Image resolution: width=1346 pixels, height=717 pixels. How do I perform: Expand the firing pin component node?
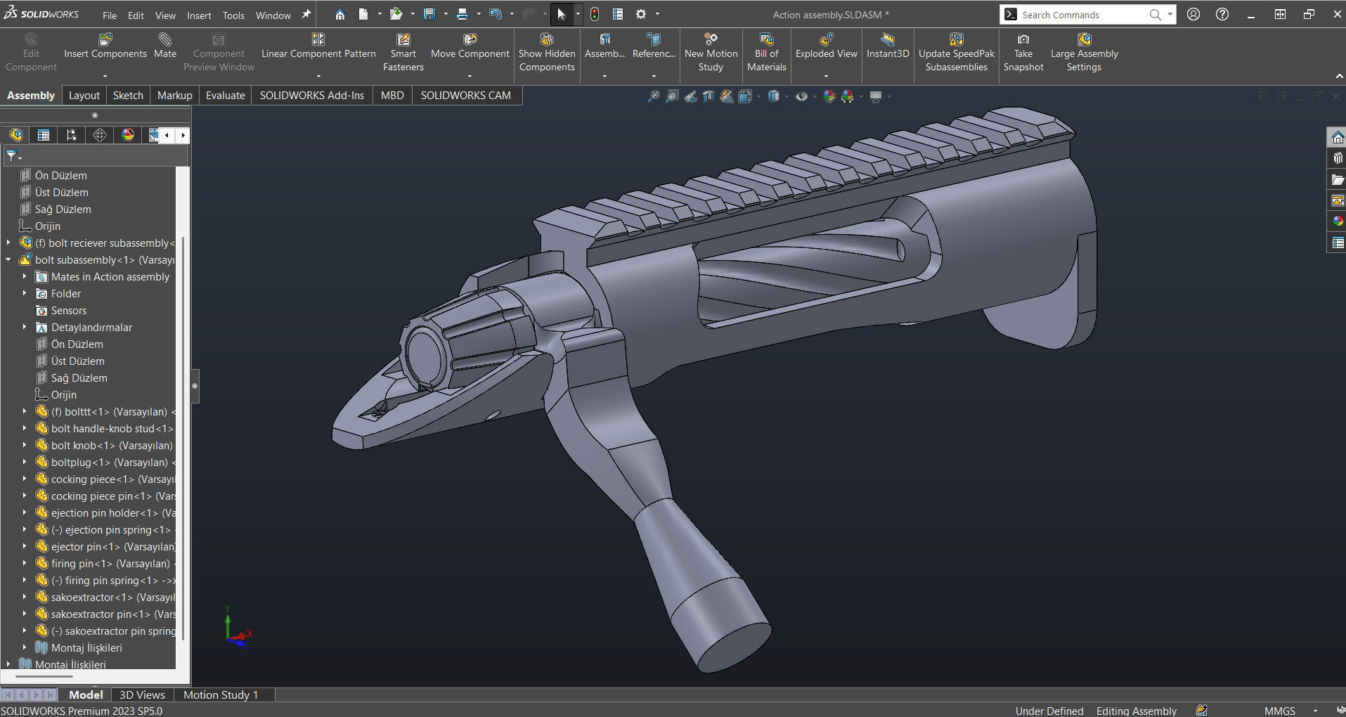pyautogui.click(x=25, y=564)
